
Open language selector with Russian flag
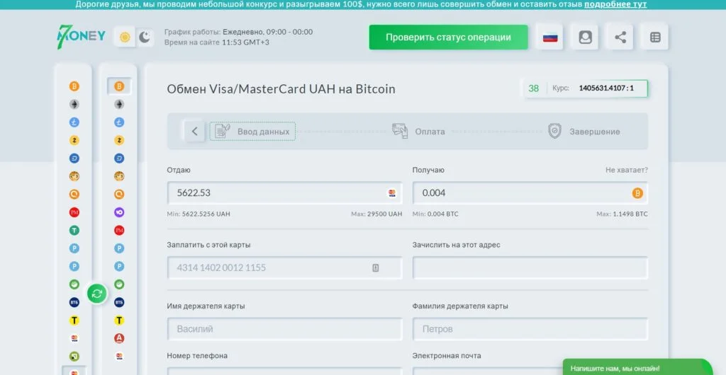tap(550, 37)
